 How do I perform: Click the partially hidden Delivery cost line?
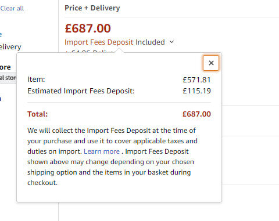point(89,52)
